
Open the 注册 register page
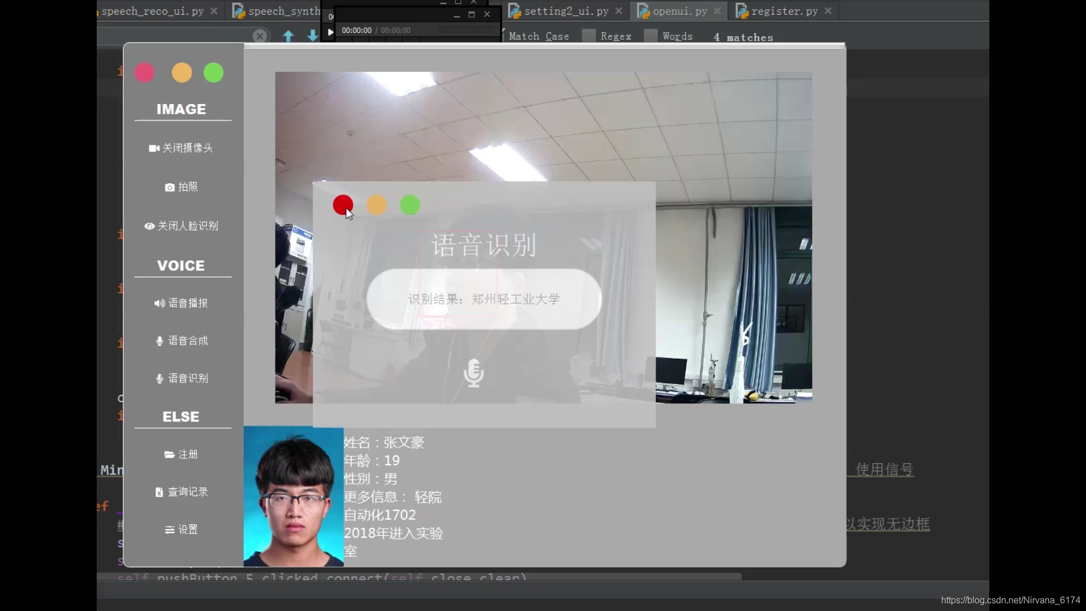point(181,454)
